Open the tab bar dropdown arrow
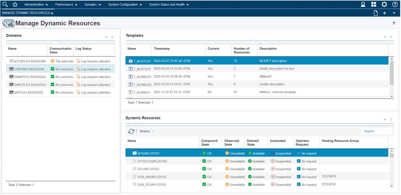This screenshot has width=401, height=195. tap(394, 13)
